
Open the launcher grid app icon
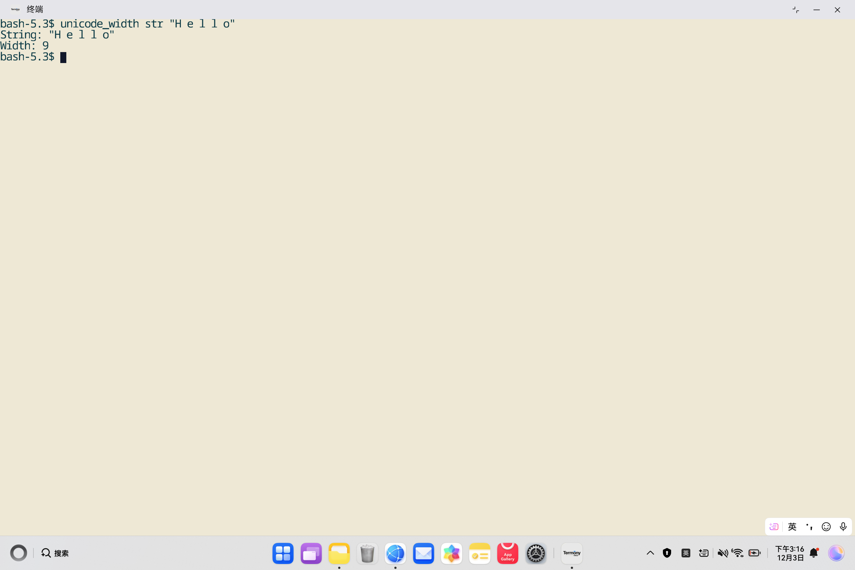point(283,553)
